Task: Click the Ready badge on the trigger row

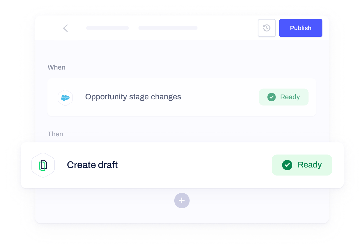Action: [284, 97]
